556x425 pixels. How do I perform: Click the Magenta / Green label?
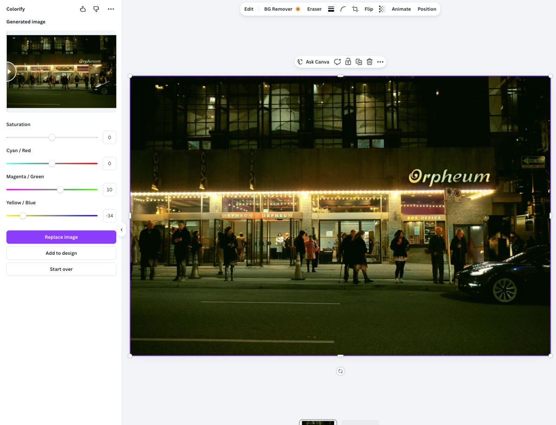click(25, 177)
